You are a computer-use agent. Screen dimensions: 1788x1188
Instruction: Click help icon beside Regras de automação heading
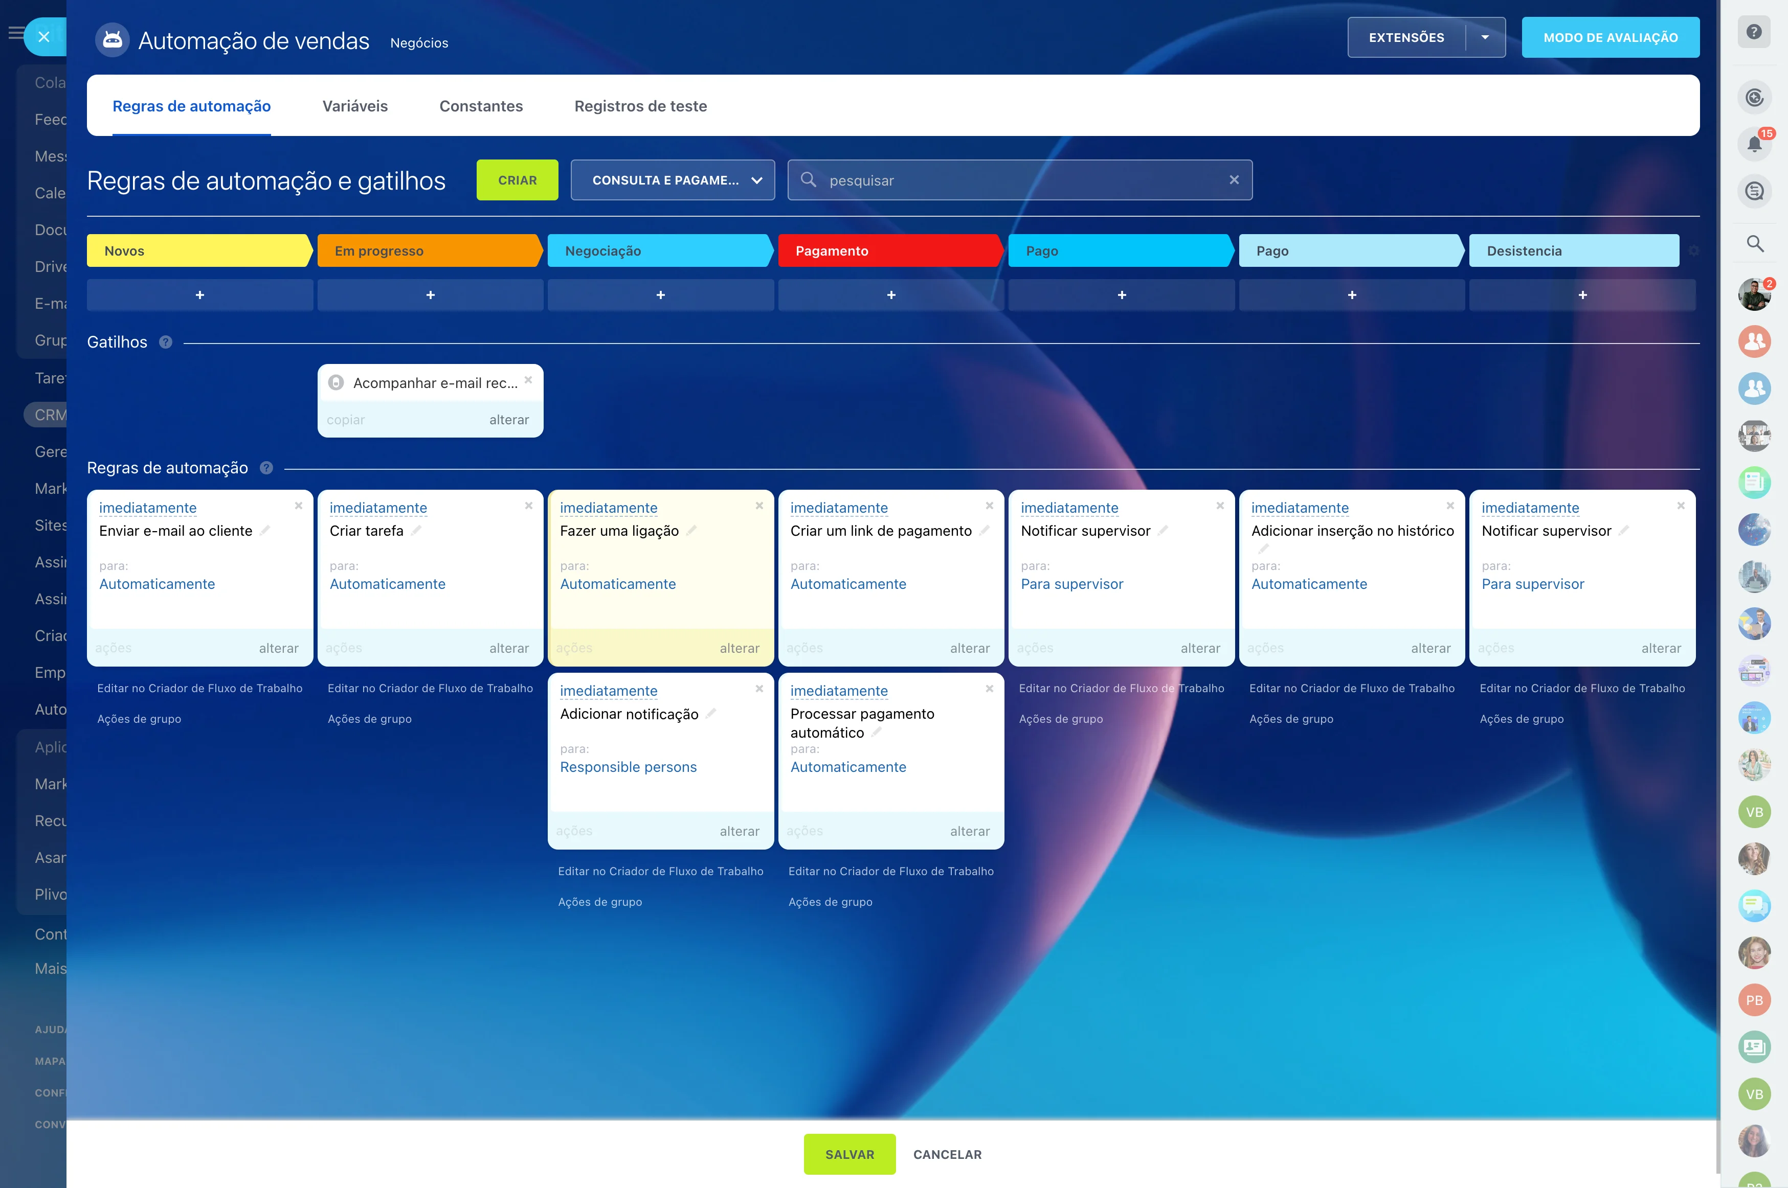pyautogui.click(x=266, y=468)
